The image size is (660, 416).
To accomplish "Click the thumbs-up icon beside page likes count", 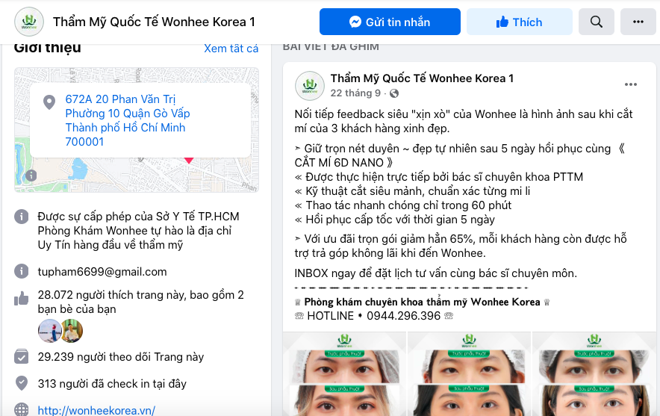I will click(22, 299).
